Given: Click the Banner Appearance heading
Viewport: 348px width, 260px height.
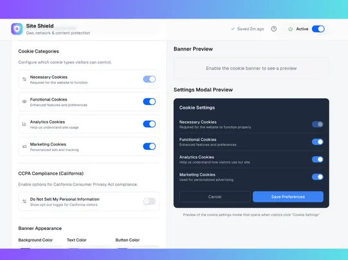Looking at the screenshot, I should 40,229.
